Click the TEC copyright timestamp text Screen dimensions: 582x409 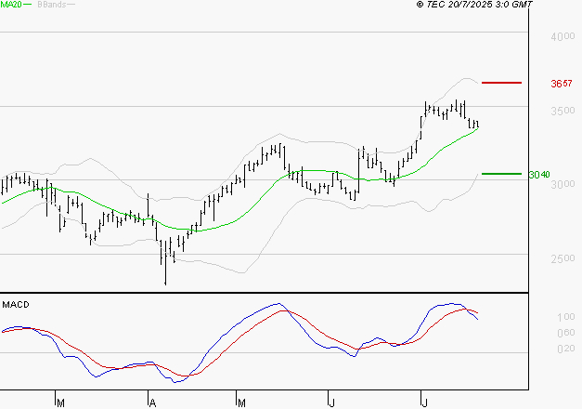pos(474,5)
